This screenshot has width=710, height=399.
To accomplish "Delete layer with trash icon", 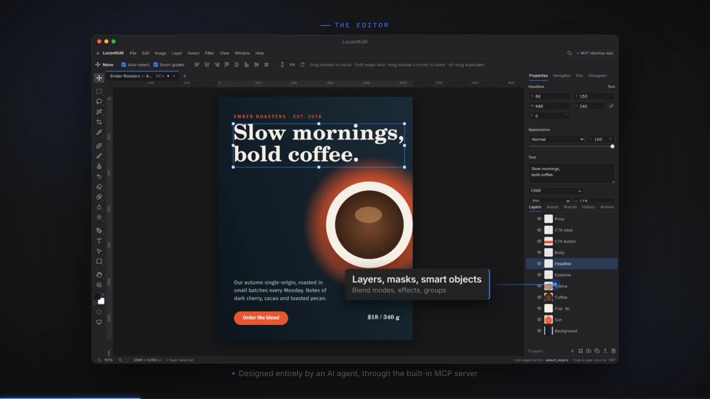I will [x=613, y=351].
